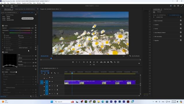Expand the Vignette section
Image resolution: width=184 pixels, height=104 pixels.
pyautogui.click(x=154, y=40)
